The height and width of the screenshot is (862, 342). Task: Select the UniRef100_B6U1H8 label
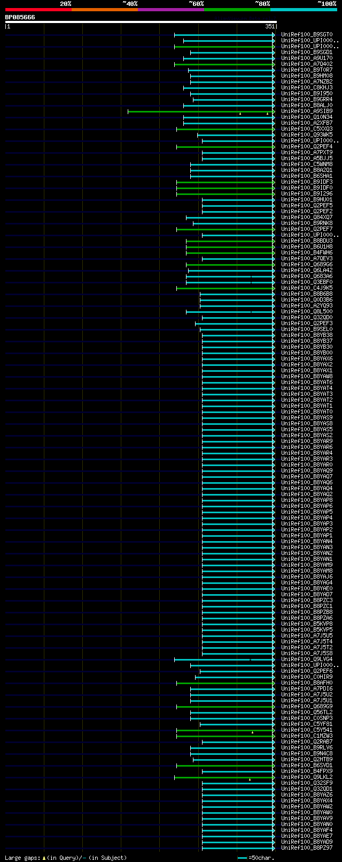pyautogui.click(x=307, y=247)
